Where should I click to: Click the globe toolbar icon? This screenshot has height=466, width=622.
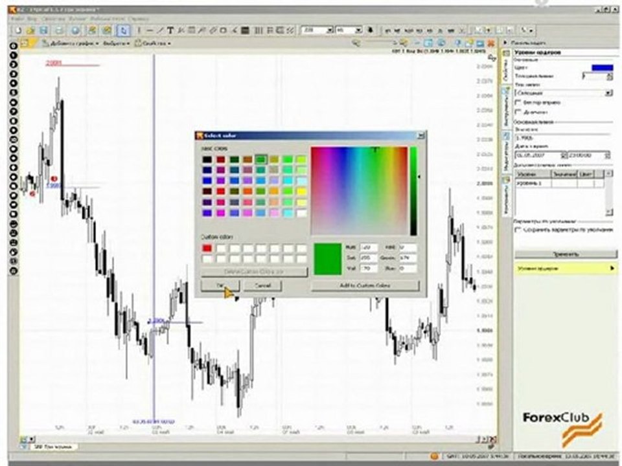point(75,30)
